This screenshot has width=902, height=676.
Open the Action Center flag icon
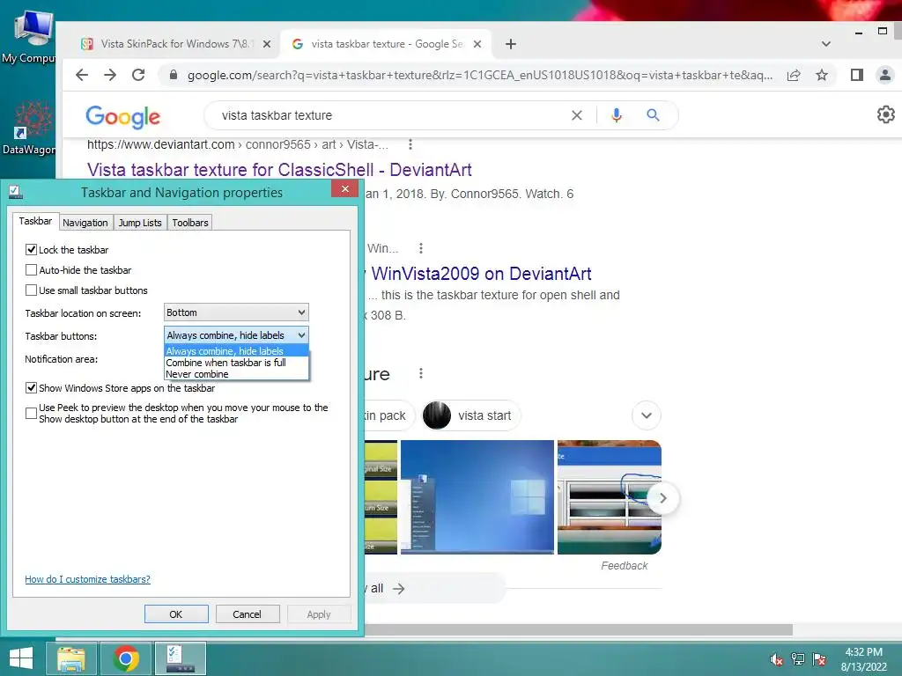pos(819,659)
